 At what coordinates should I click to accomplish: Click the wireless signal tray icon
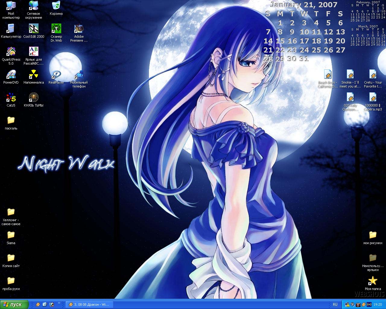click(369, 305)
